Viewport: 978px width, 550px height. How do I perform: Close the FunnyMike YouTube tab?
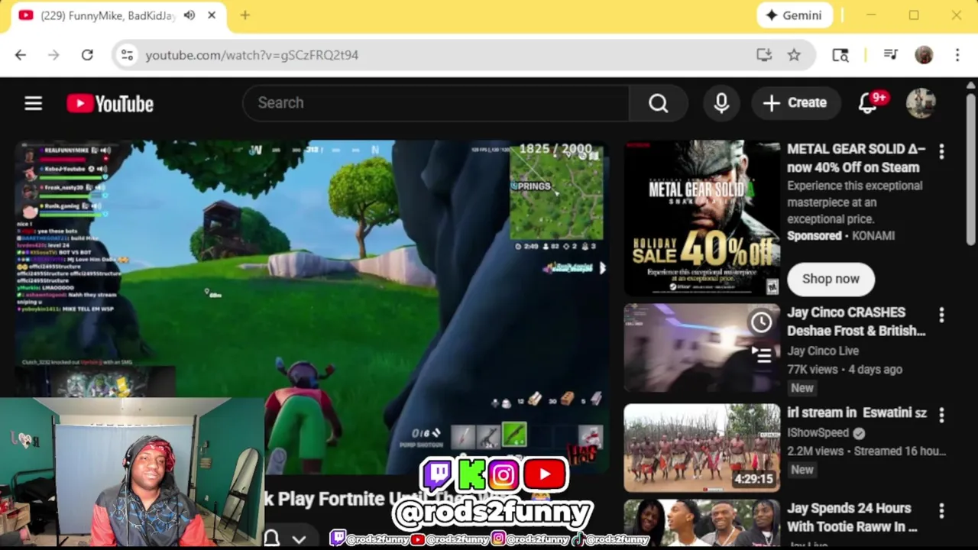coord(212,15)
